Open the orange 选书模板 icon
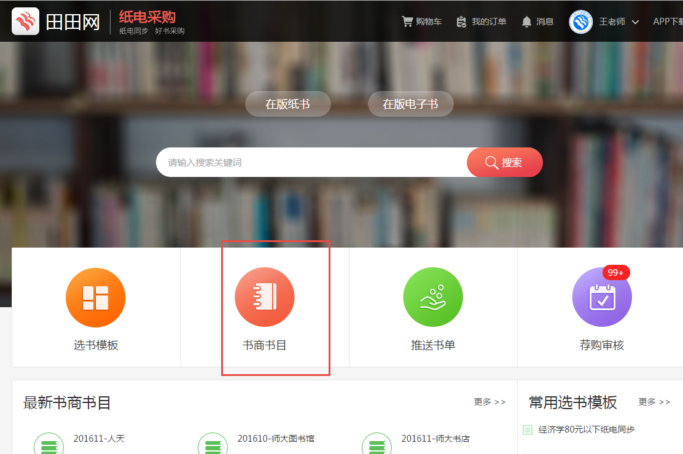Image resolution: width=683 pixels, height=454 pixels. [x=95, y=297]
